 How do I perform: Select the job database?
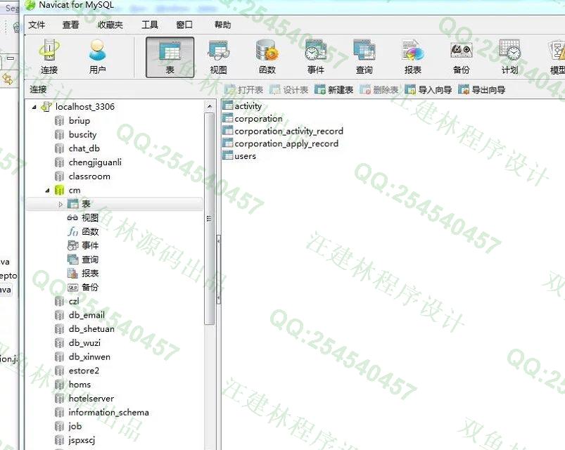click(75, 426)
